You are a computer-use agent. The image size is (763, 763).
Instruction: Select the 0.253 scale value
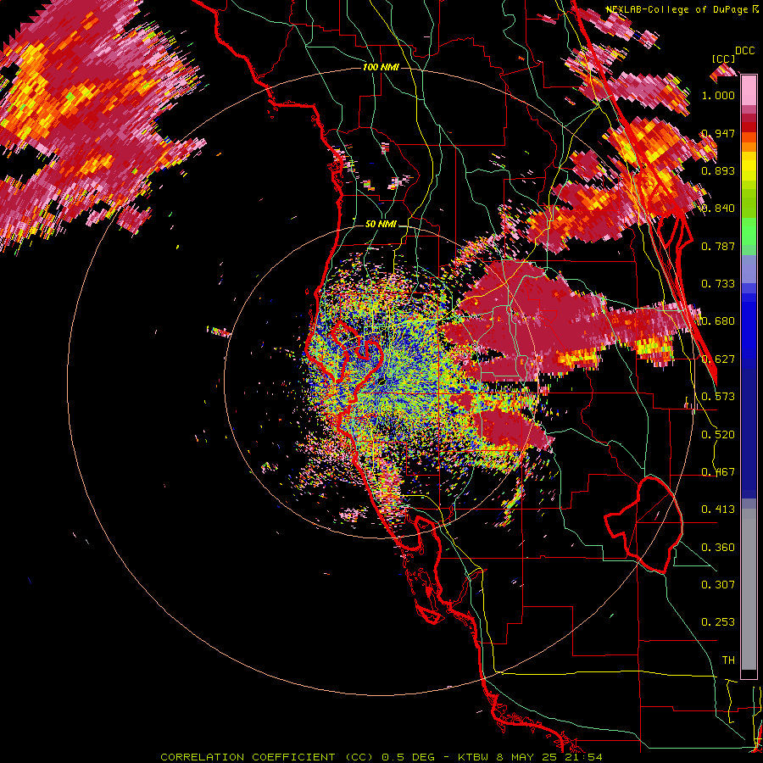(718, 622)
